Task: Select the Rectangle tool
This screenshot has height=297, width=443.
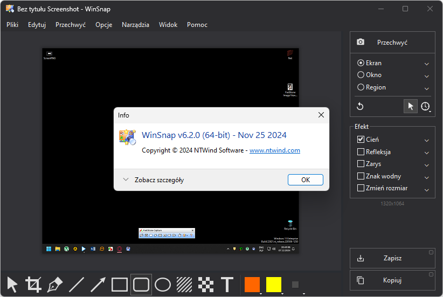Action: pyautogui.click(x=120, y=284)
